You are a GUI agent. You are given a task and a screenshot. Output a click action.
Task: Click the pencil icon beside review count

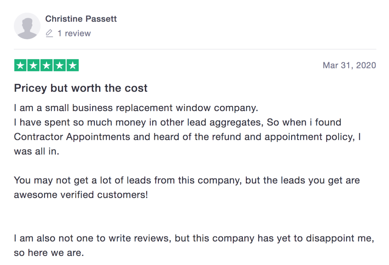49,33
